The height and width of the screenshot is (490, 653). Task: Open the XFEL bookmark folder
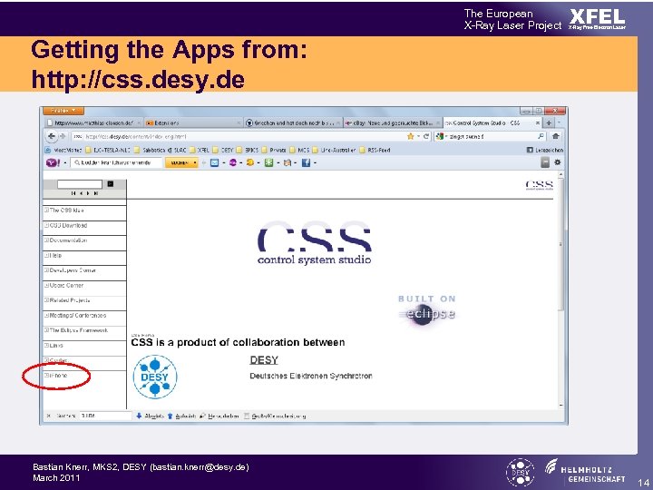[200, 150]
